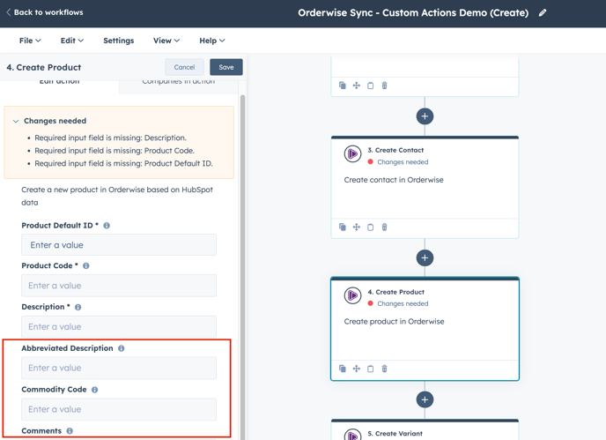Clone the action in the topmost card
This screenshot has width=606, height=440.
[x=343, y=86]
